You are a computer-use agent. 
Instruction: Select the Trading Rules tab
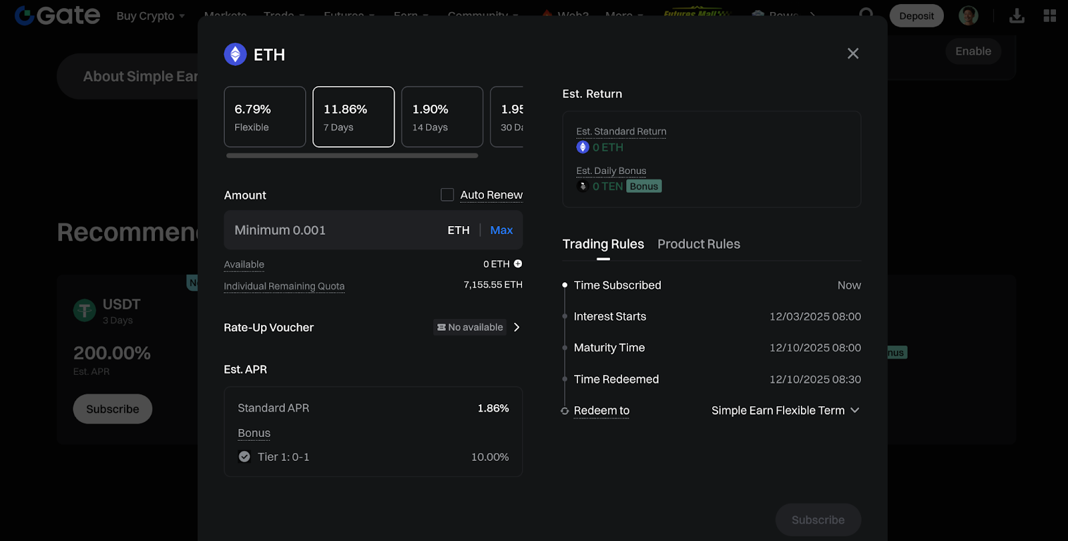pyautogui.click(x=603, y=244)
